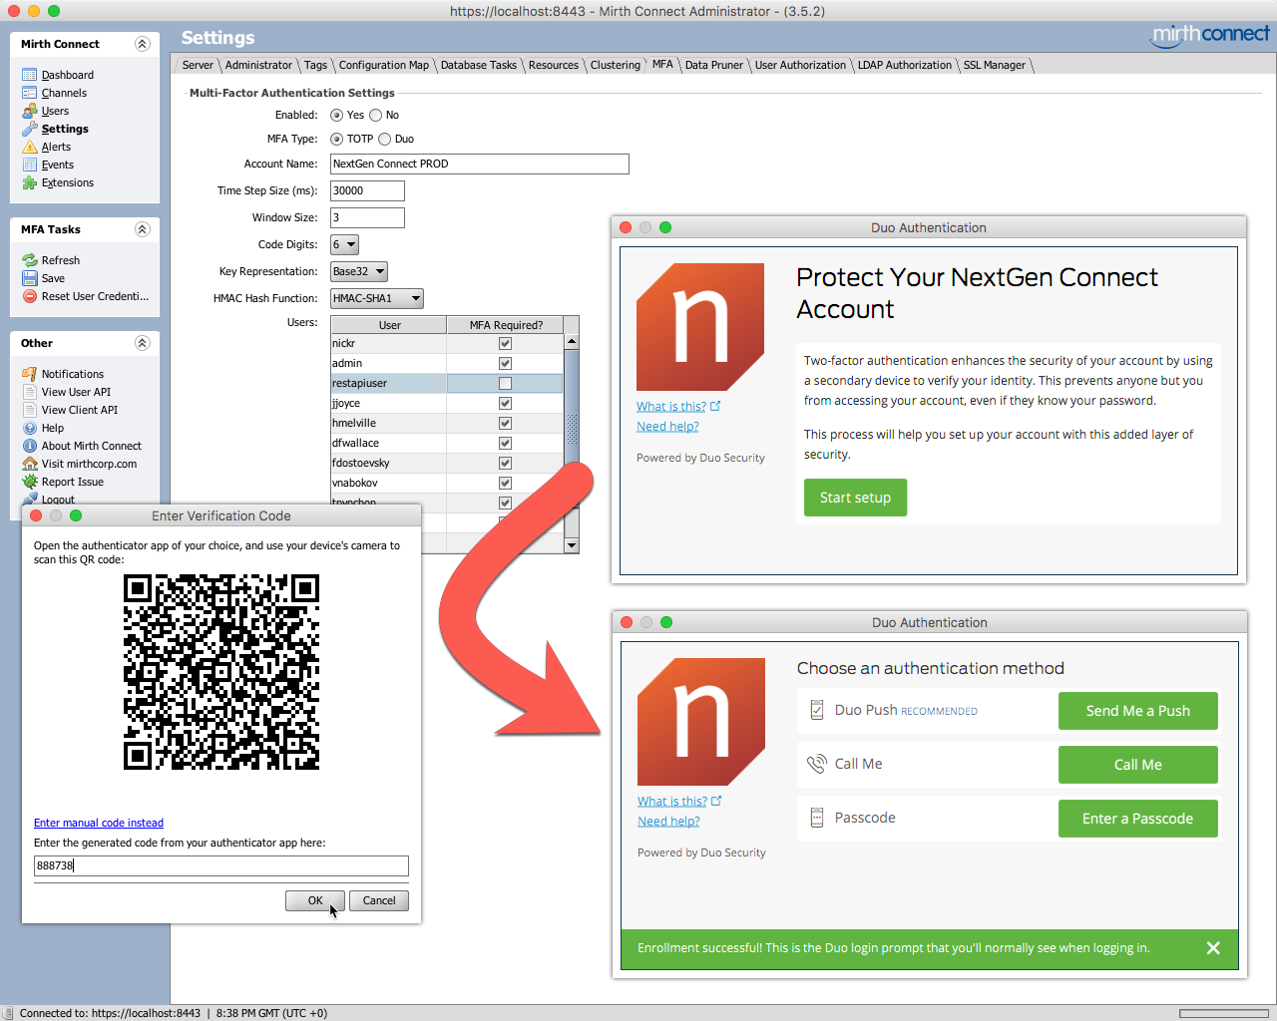Viewport: 1277px width, 1021px height.
Task: Click the Start setup button
Action: [x=855, y=498]
